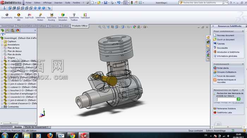This screenshot has width=247, height=138.
Task: Open the Fenêtre menu
Action: click(76, 3)
